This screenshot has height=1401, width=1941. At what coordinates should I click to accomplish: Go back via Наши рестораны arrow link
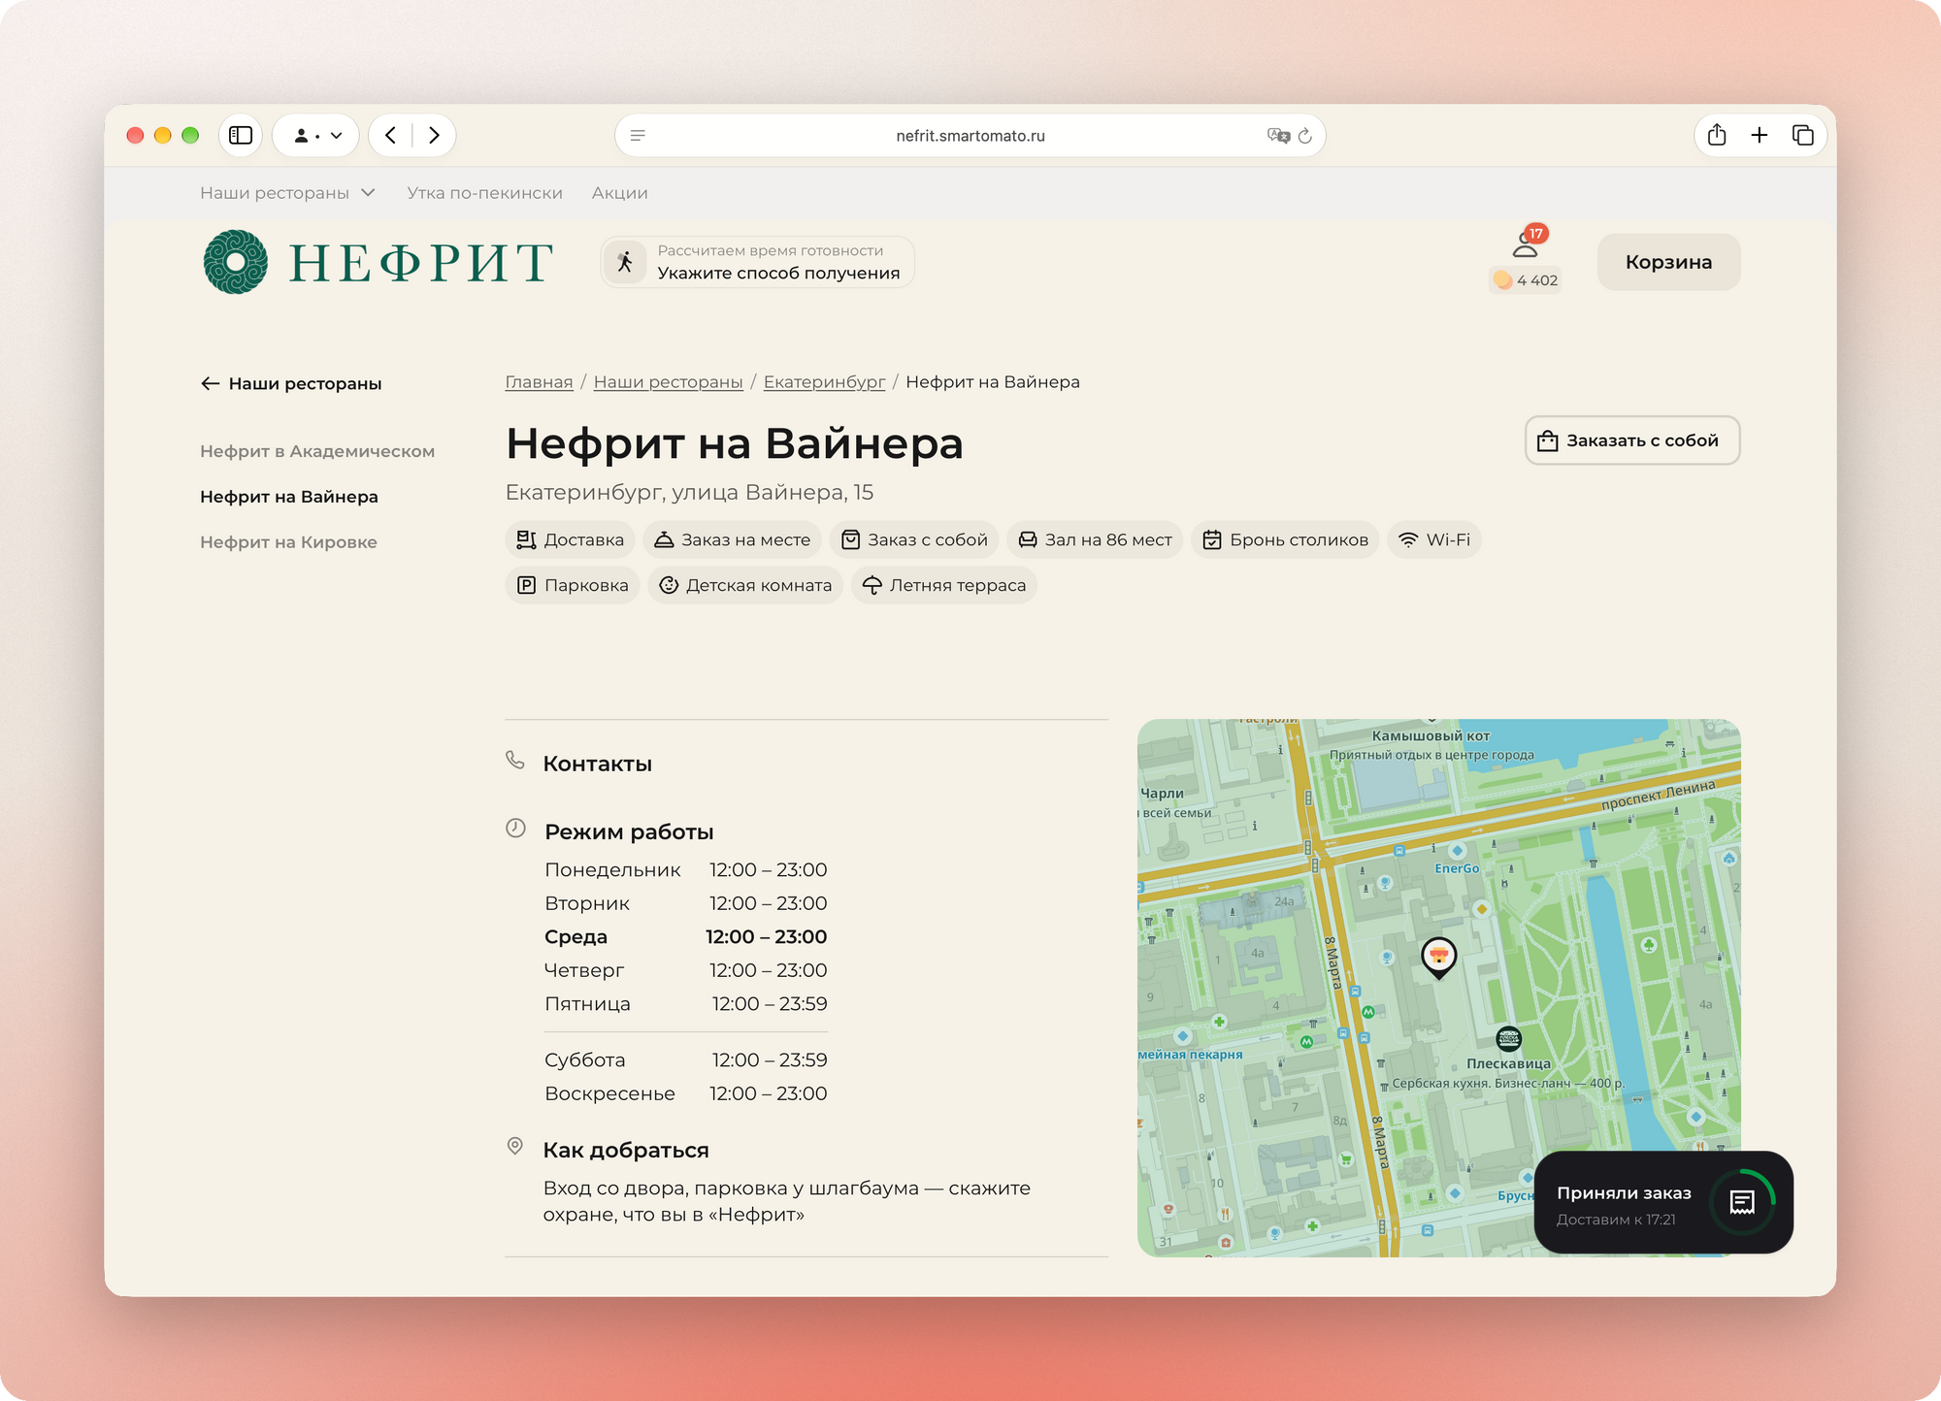[x=291, y=384]
